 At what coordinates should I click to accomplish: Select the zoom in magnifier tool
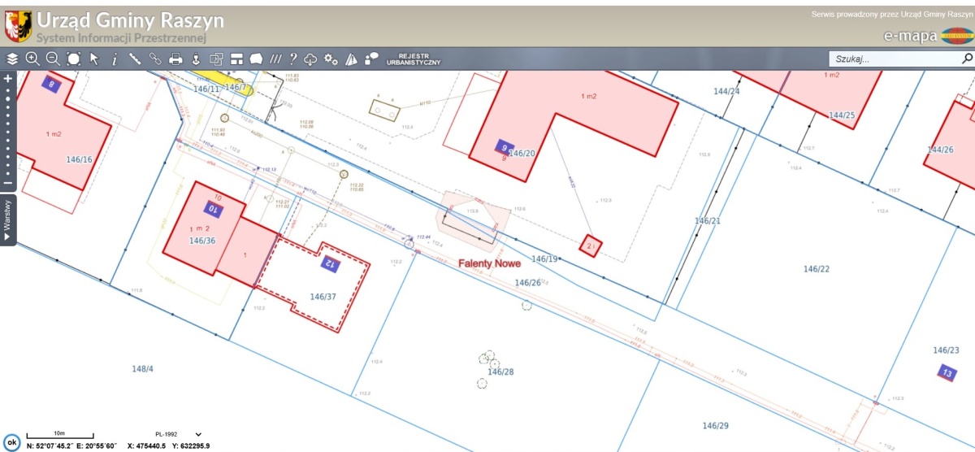click(x=32, y=59)
